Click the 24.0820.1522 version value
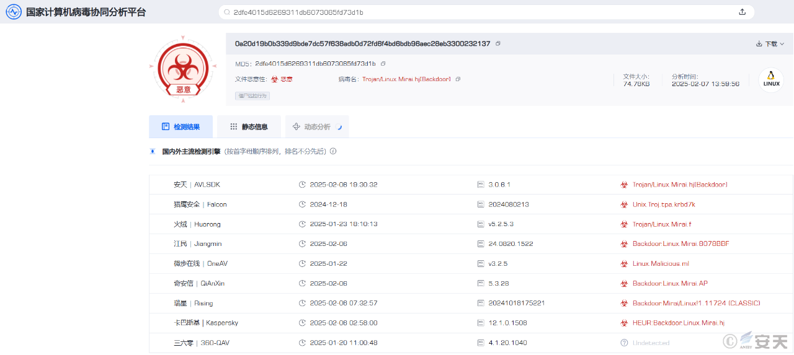The width and height of the screenshot is (794, 355). [511, 244]
